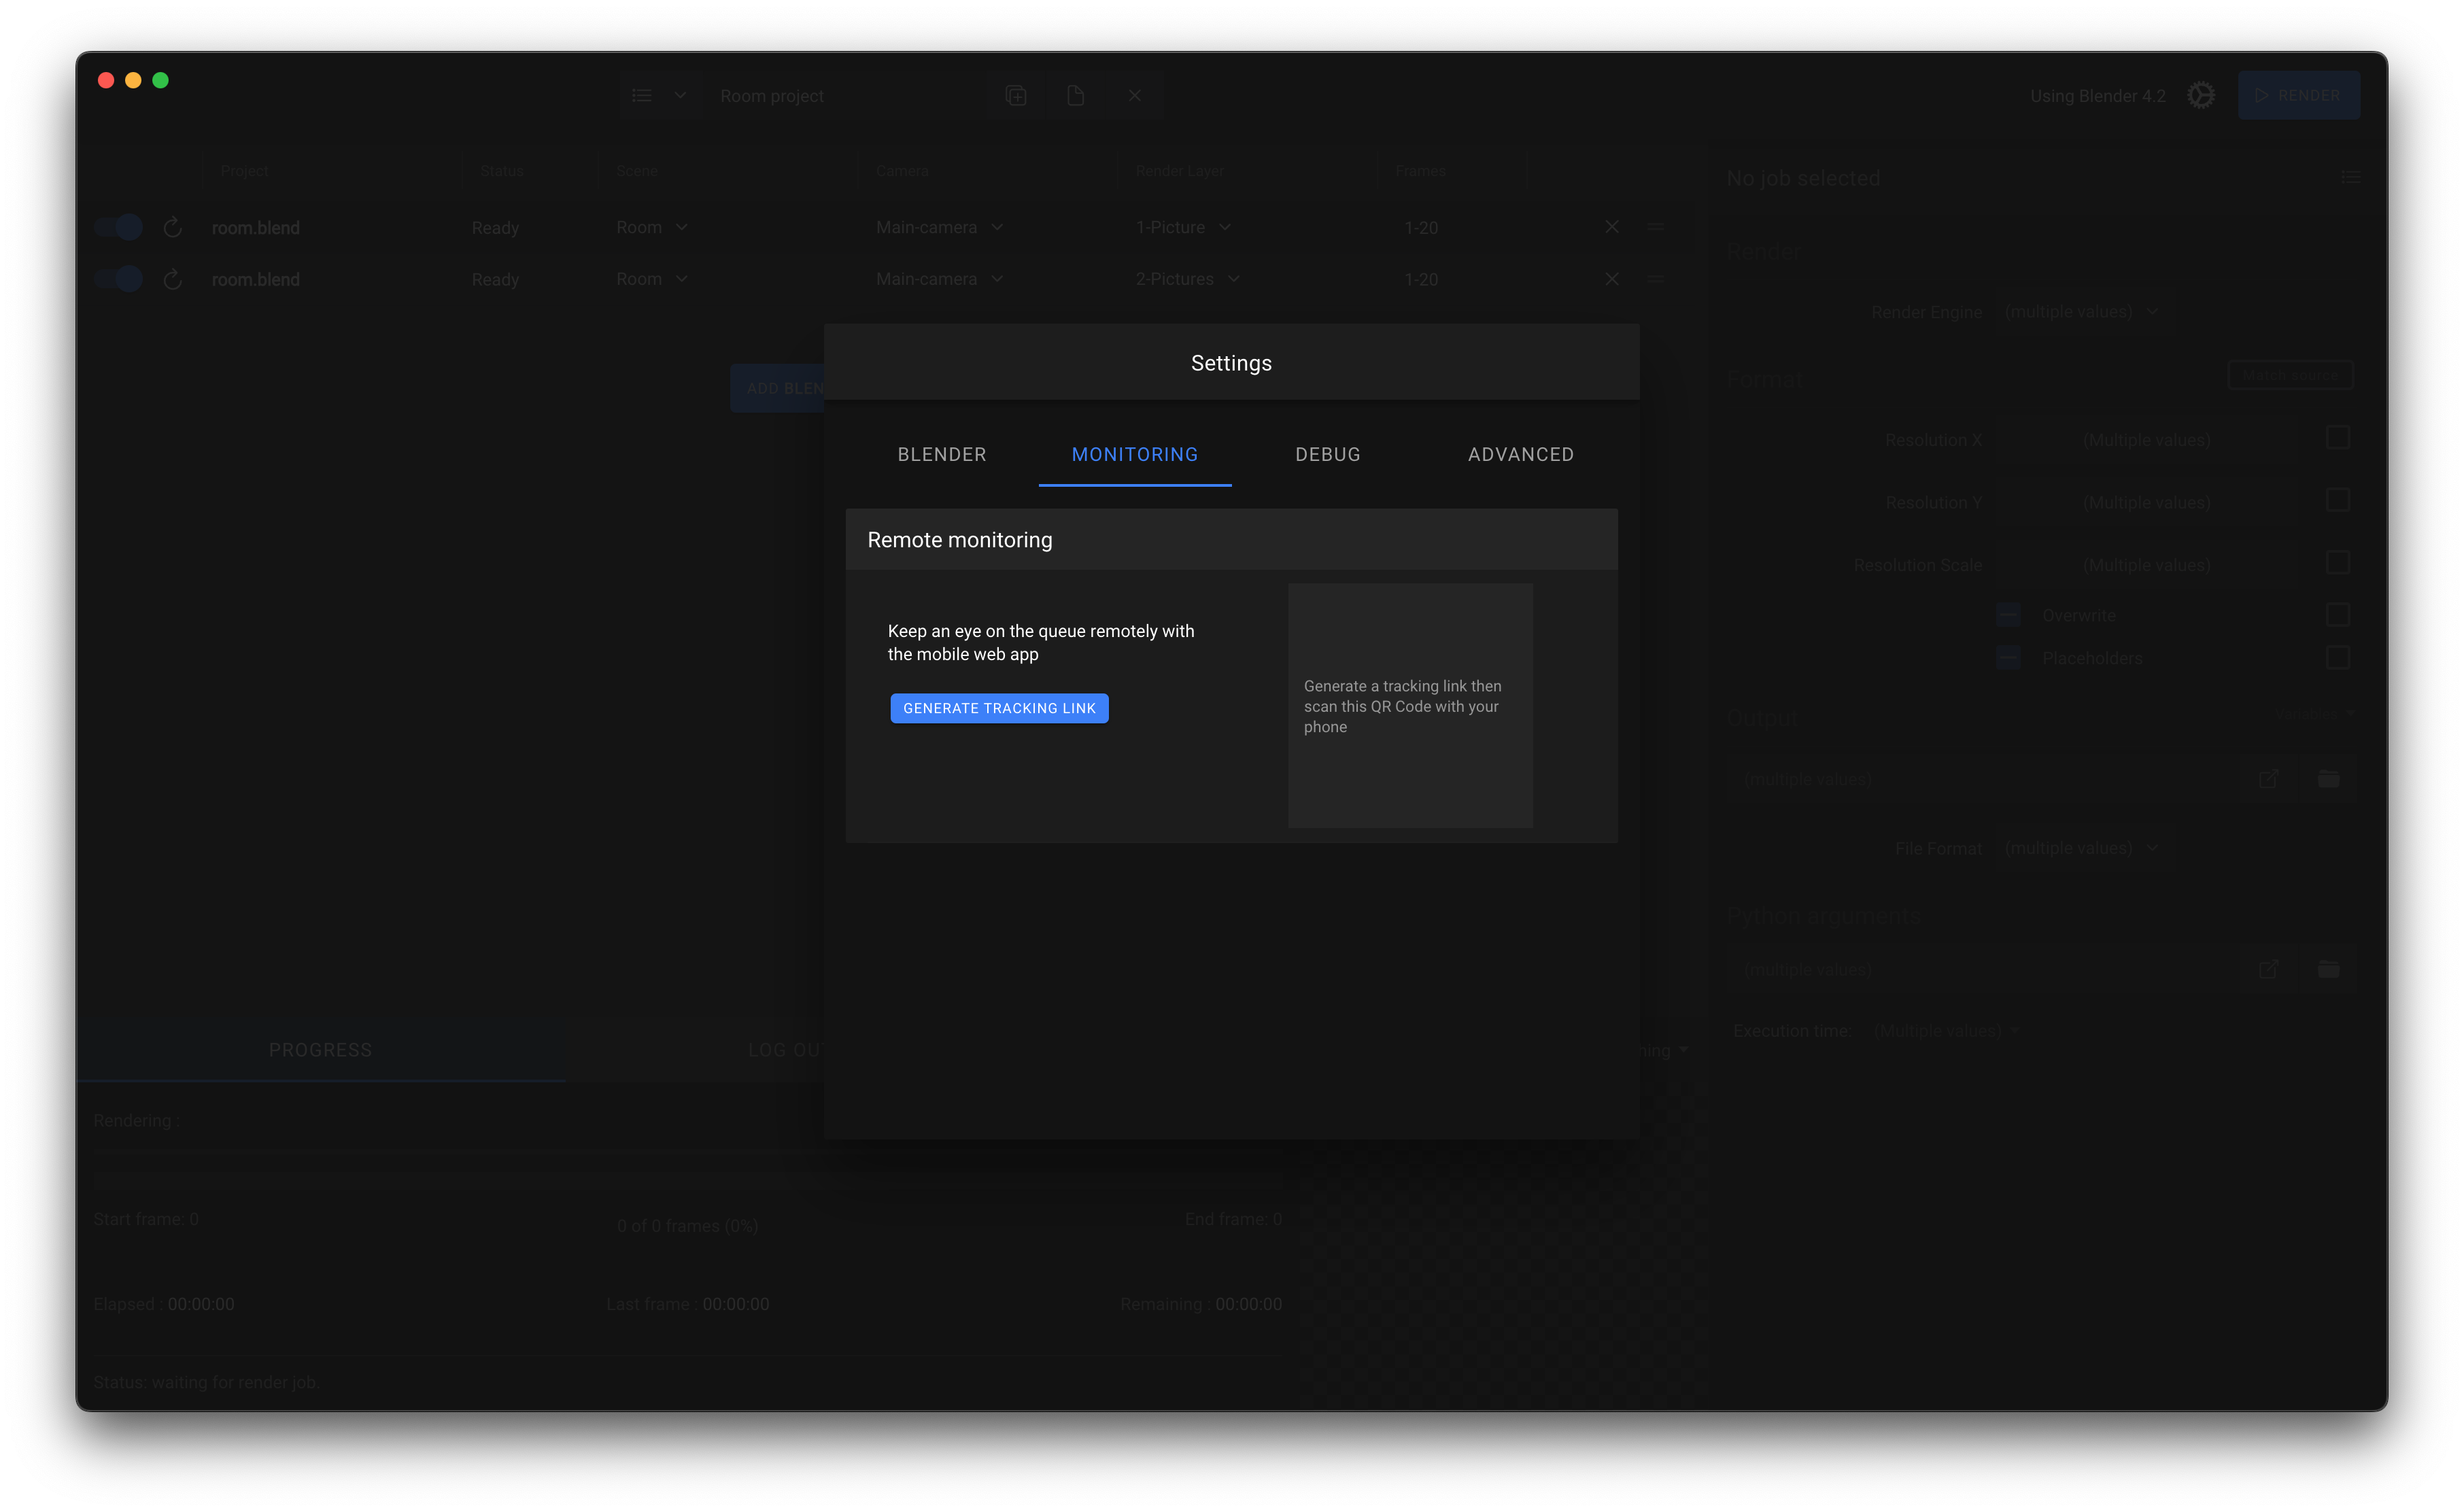Open folder browser for output path
This screenshot has height=1512, width=2464.
pos(2328,779)
